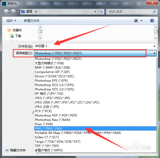Image resolution: width=160 pixels, height=158 pixels.
Task: Click the magnifier search icon
Action: click(154, 12)
